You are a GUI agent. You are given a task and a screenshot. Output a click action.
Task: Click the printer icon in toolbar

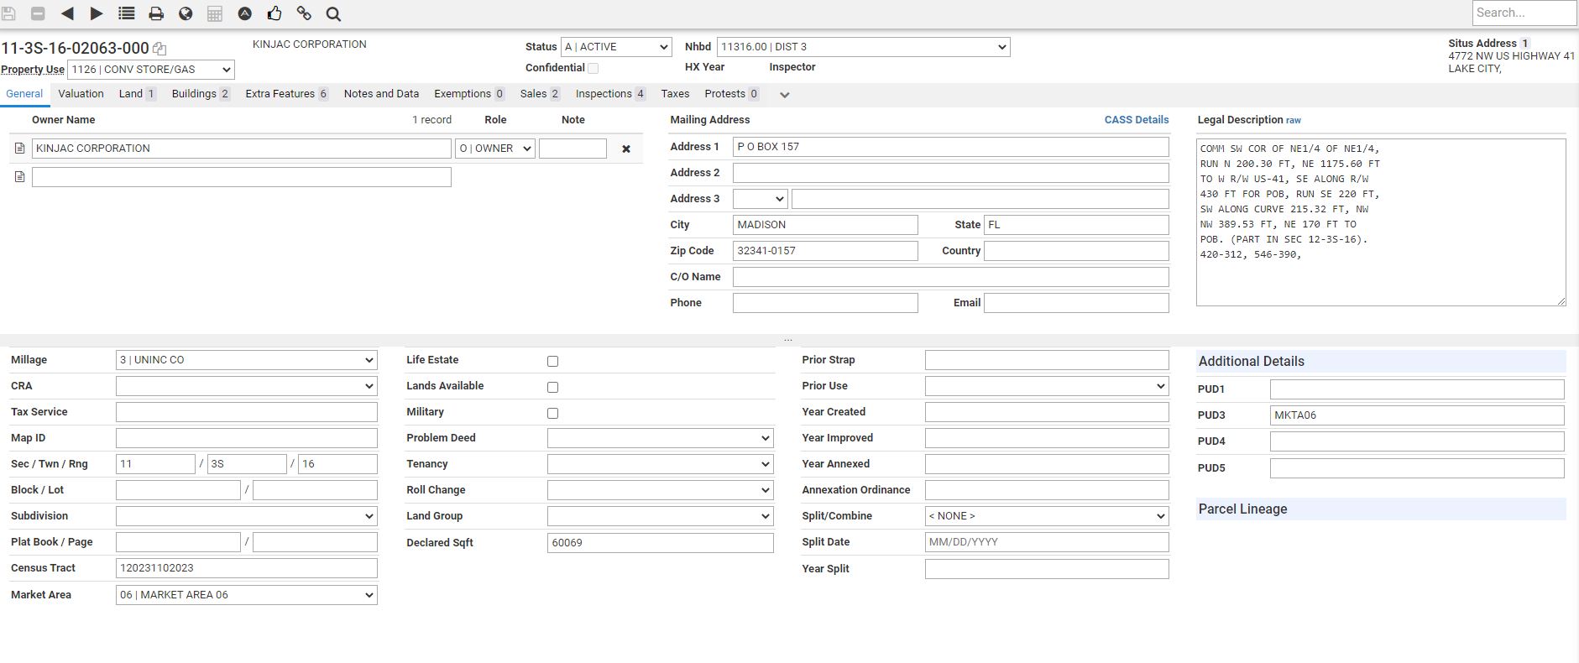[156, 13]
